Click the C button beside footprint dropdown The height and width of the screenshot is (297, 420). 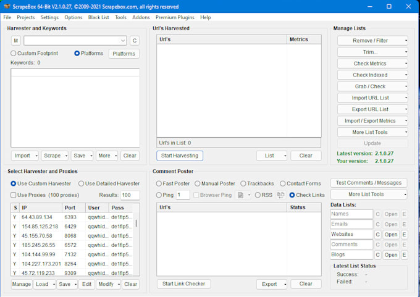[135, 41]
